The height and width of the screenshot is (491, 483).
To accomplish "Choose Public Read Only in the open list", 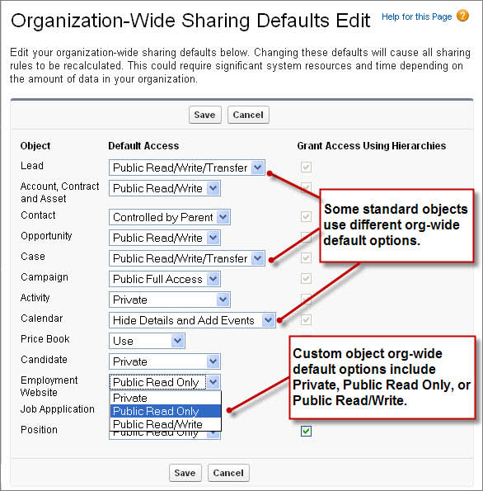I will (166, 411).
